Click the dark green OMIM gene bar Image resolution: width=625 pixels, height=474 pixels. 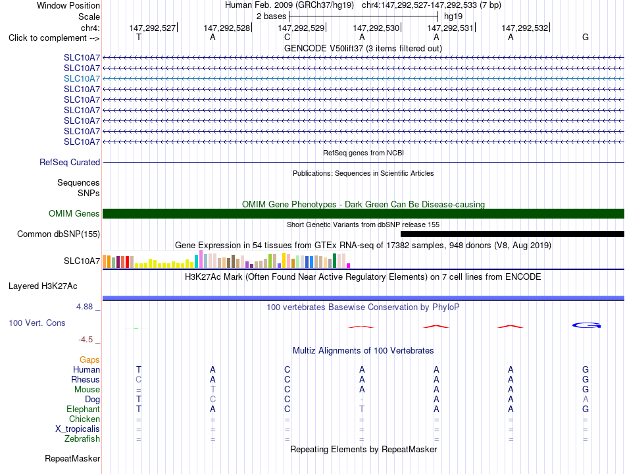(x=363, y=213)
